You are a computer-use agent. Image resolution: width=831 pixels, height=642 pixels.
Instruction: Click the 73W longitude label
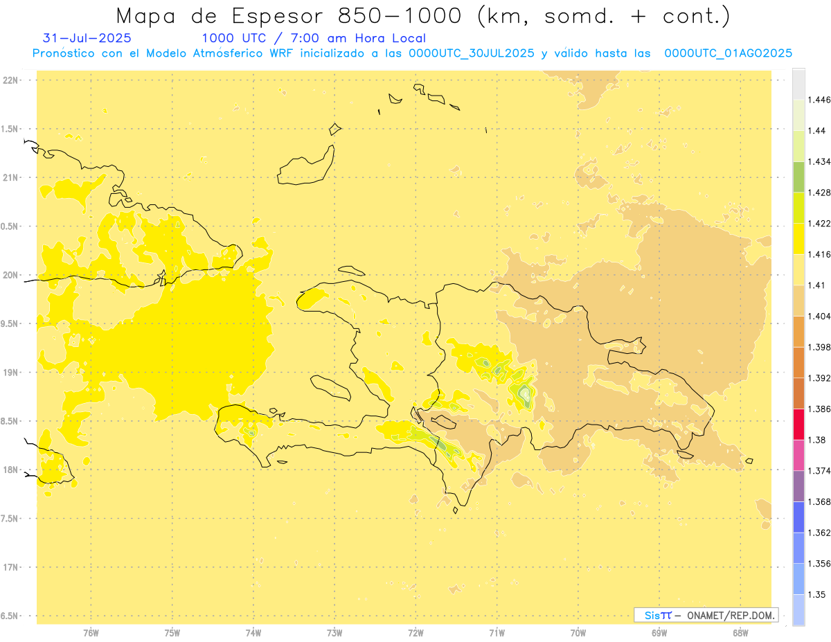coord(334,633)
